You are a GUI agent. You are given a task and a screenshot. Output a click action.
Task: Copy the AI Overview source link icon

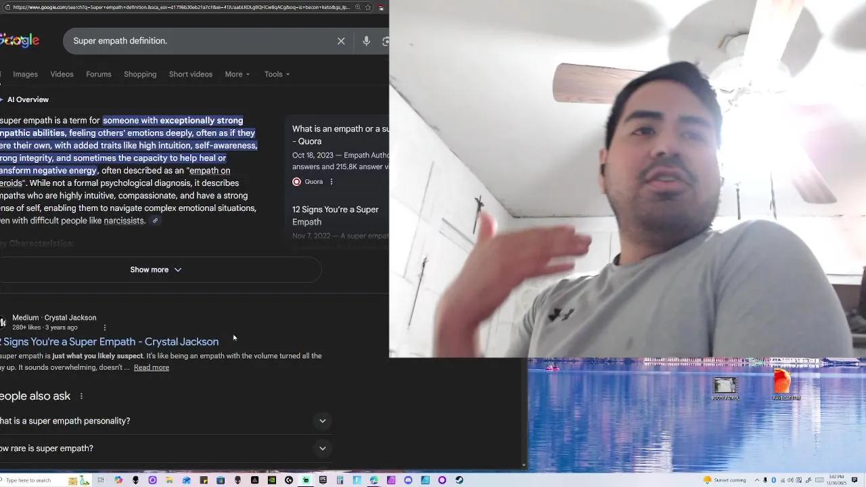pos(155,221)
